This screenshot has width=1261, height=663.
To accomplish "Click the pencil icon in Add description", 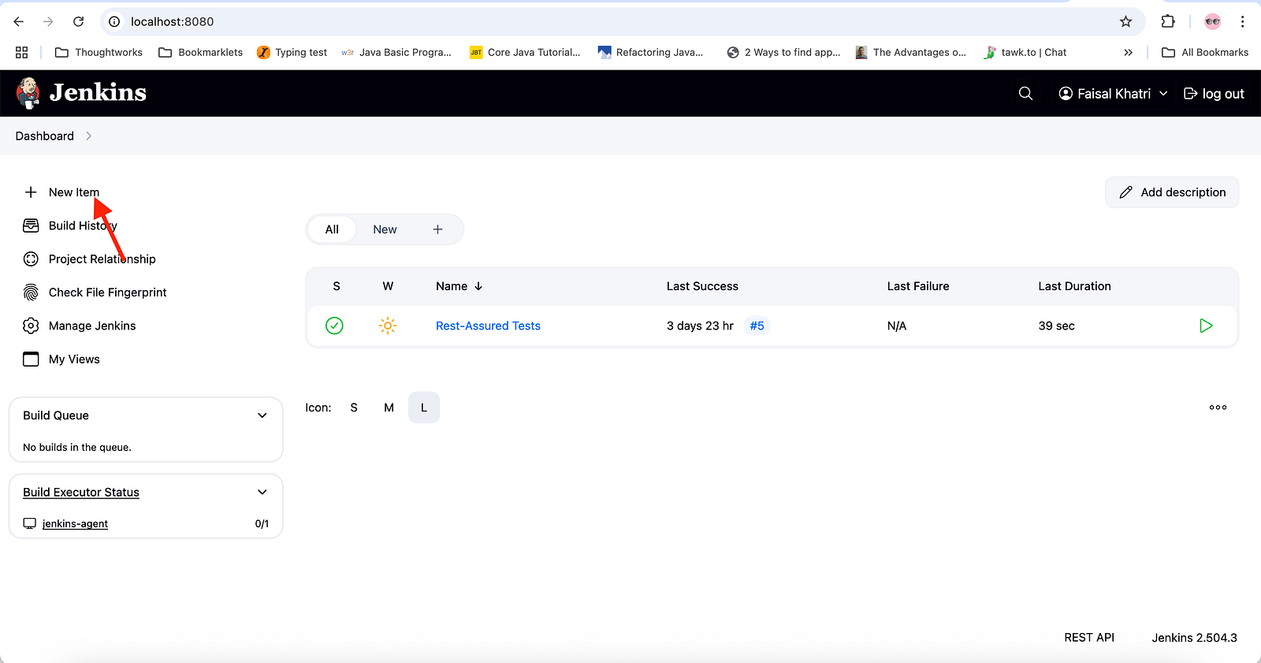I will [1126, 192].
